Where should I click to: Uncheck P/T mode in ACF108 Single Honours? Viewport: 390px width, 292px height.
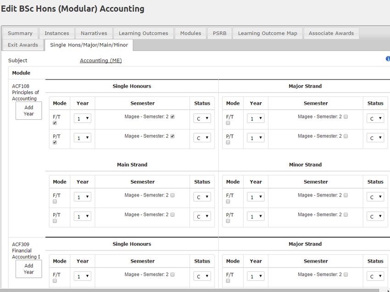click(55, 142)
